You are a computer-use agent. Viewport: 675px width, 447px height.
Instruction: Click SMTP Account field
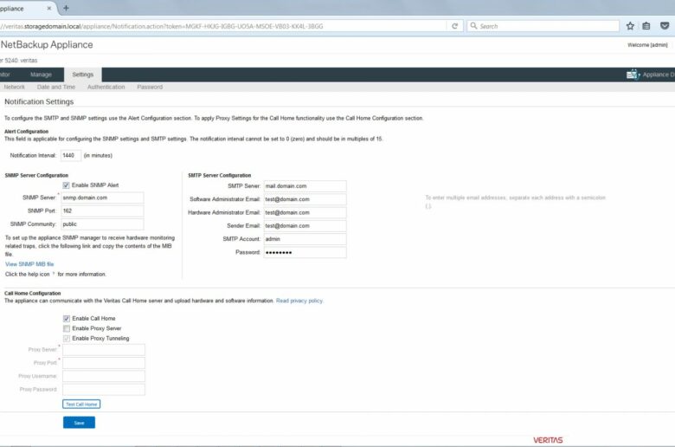305,239
